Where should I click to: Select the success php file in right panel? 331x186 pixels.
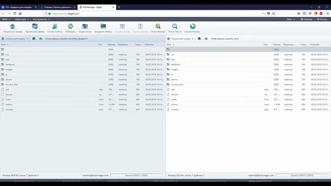(248, 110)
